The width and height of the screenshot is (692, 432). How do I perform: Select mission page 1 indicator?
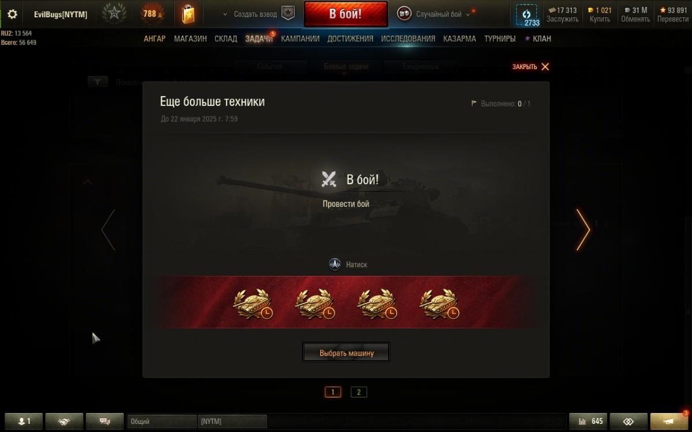[x=333, y=392]
